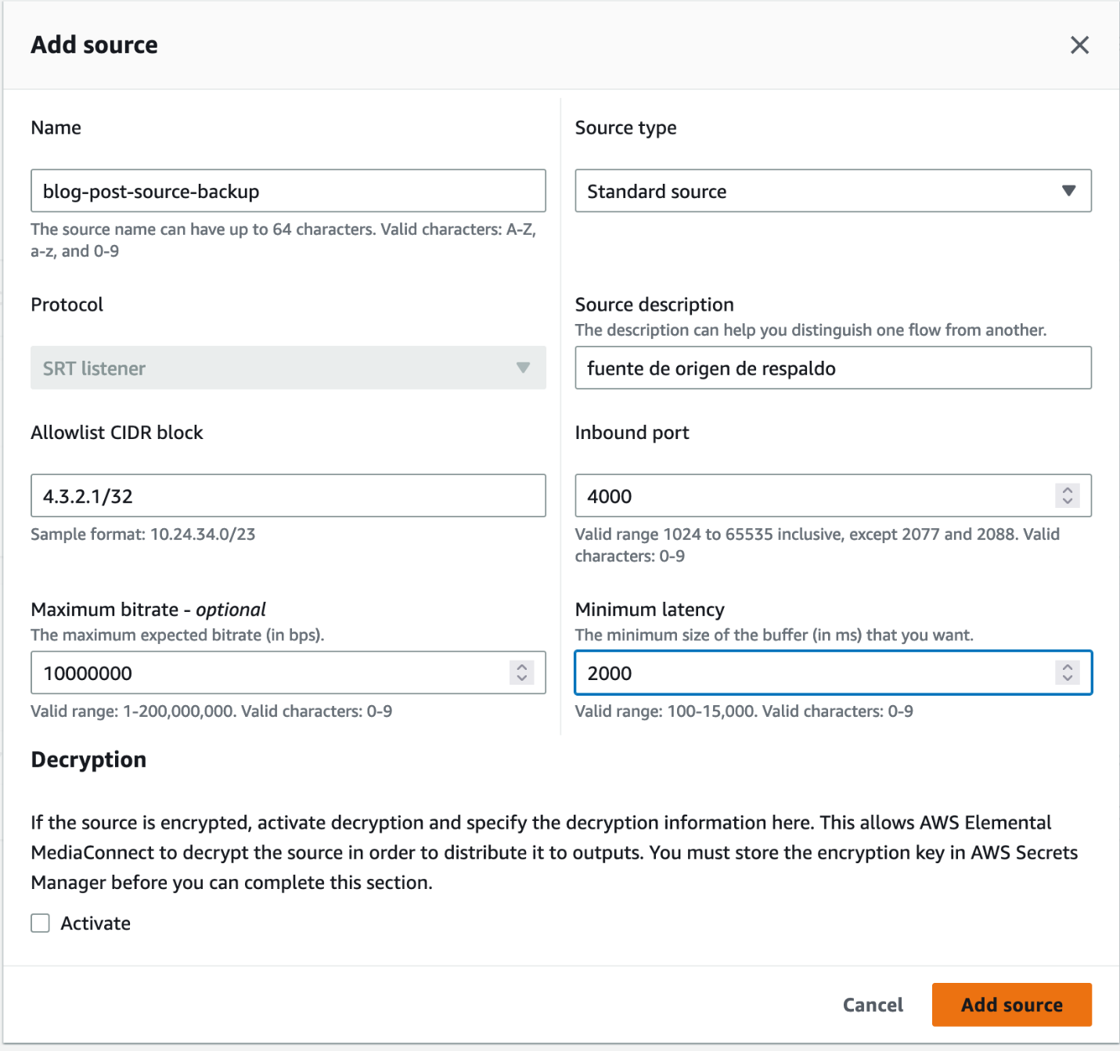The width and height of the screenshot is (1120, 1051).
Task: Focus the Source description text field
Action: pos(833,368)
